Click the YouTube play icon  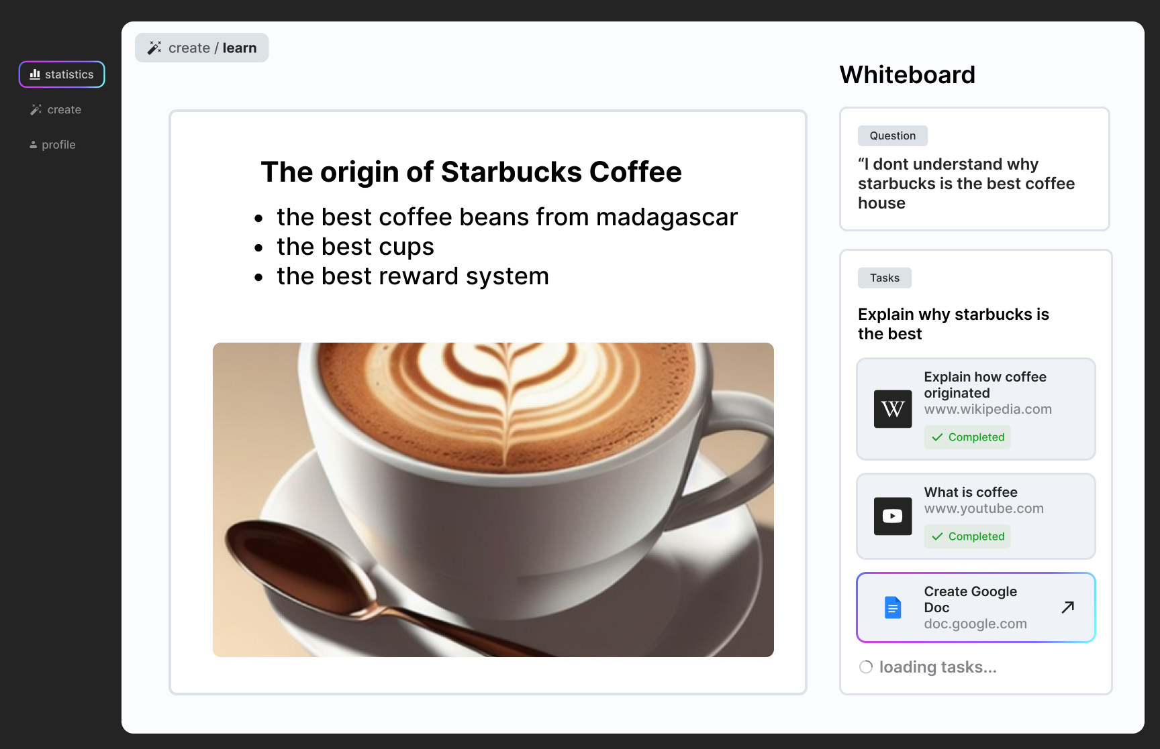(893, 516)
